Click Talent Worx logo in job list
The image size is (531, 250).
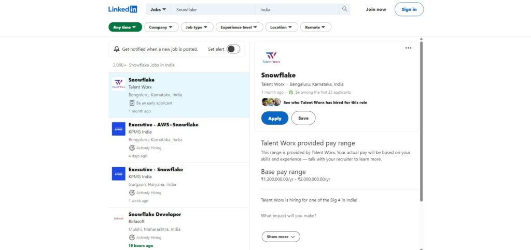[x=119, y=84]
